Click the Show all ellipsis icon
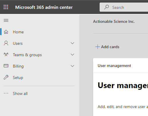The height and width of the screenshot is (116, 148). coord(6,93)
